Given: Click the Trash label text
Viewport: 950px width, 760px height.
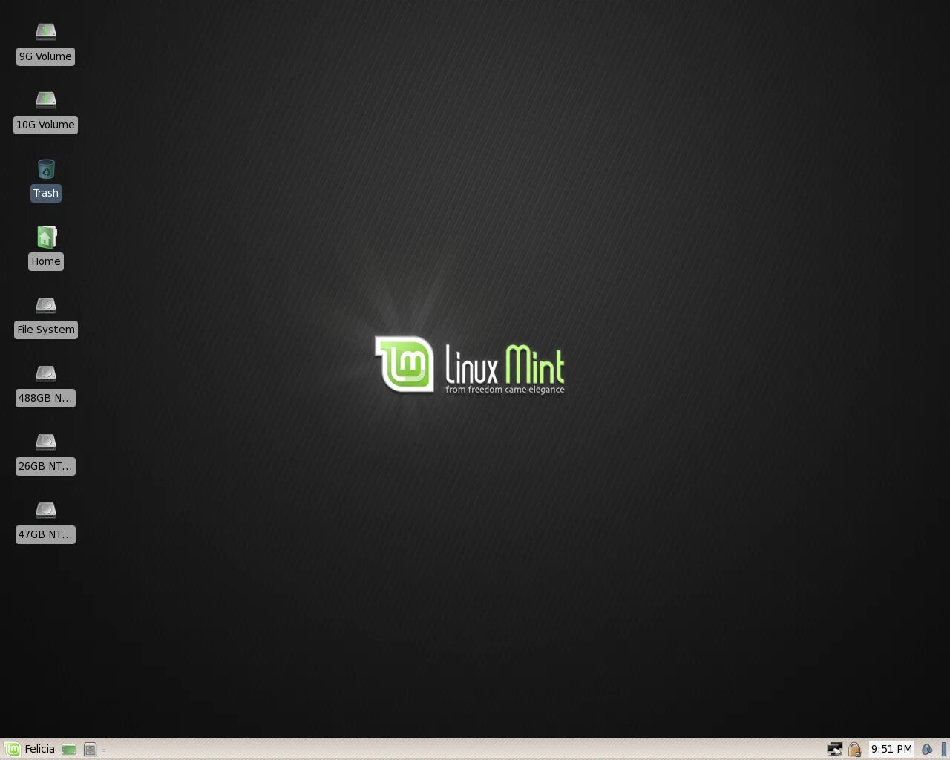Looking at the screenshot, I should [46, 193].
